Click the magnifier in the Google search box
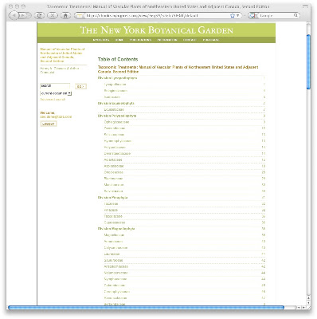Image resolution: width=317 pixels, height=319 pixels. coord(295,16)
